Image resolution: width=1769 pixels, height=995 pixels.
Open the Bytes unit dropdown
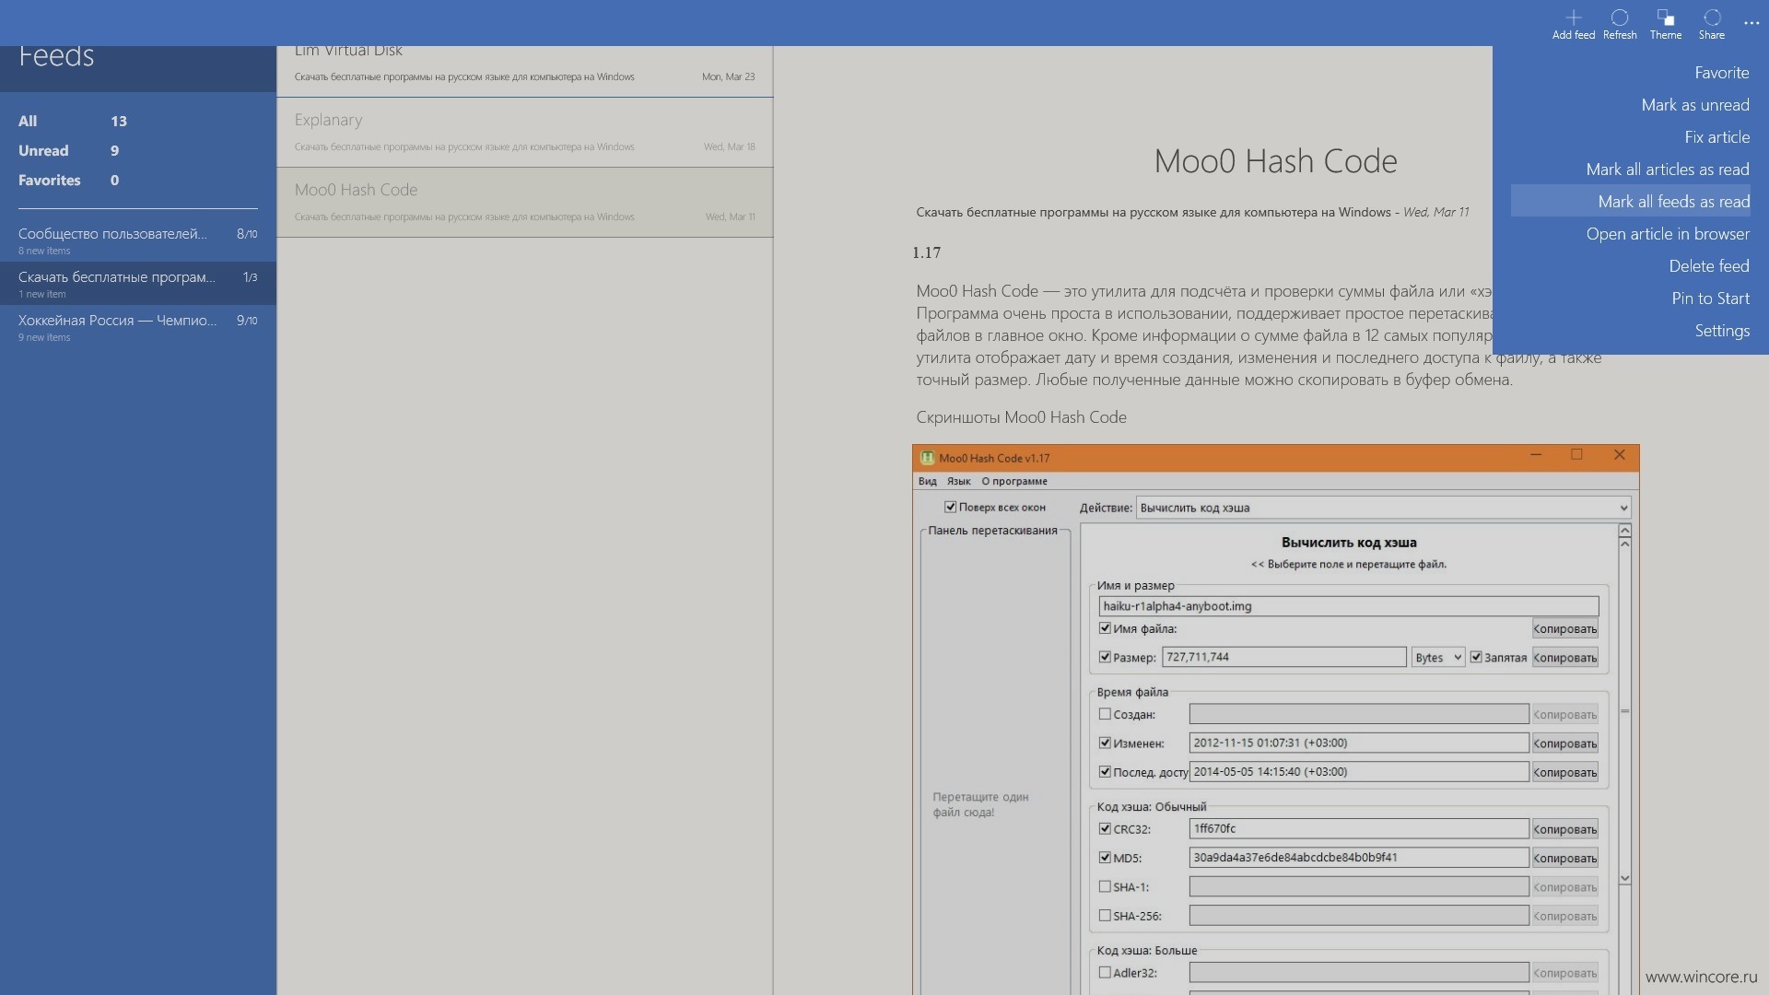pos(1437,657)
